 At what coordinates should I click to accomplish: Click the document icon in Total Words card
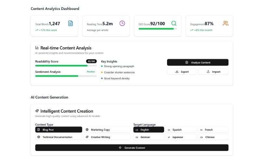[x=71, y=23]
